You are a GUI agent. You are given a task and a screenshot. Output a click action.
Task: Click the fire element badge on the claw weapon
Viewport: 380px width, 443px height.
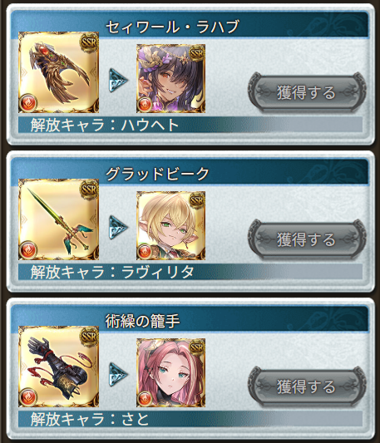click(x=28, y=103)
